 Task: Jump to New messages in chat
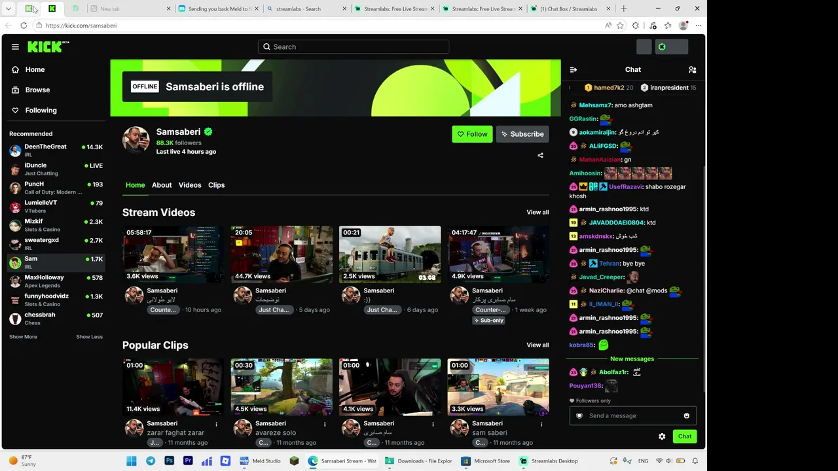[x=632, y=359]
